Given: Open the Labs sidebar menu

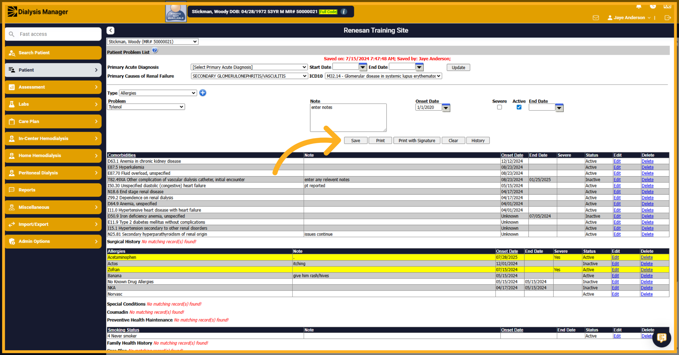Looking at the screenshot, I should point(53,104).
